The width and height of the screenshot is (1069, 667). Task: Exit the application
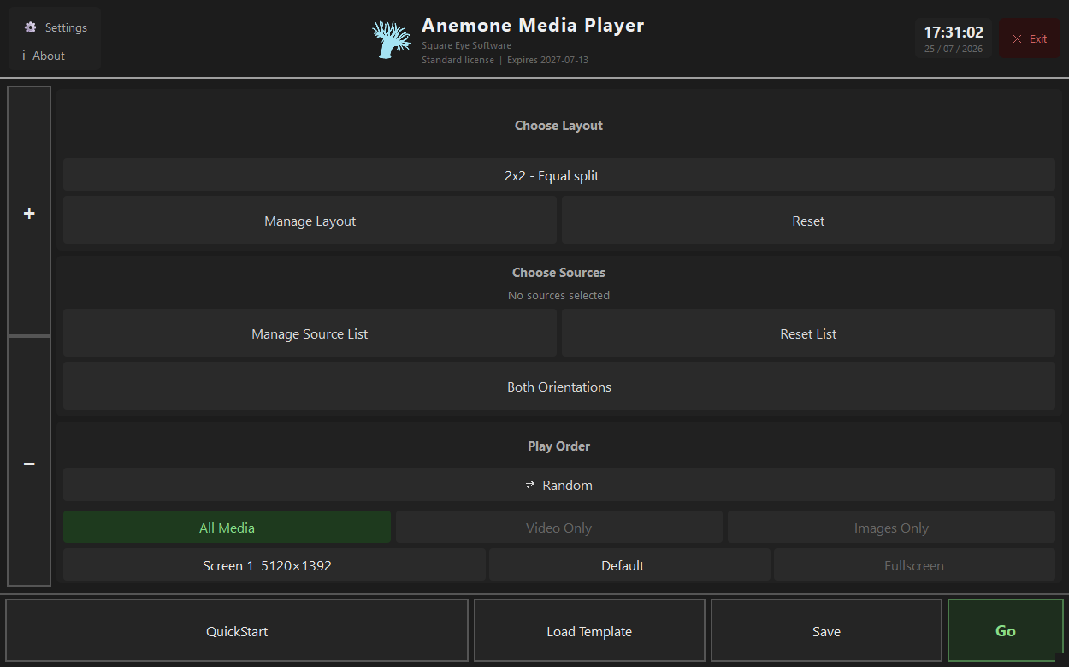(x=1030, y=39)
